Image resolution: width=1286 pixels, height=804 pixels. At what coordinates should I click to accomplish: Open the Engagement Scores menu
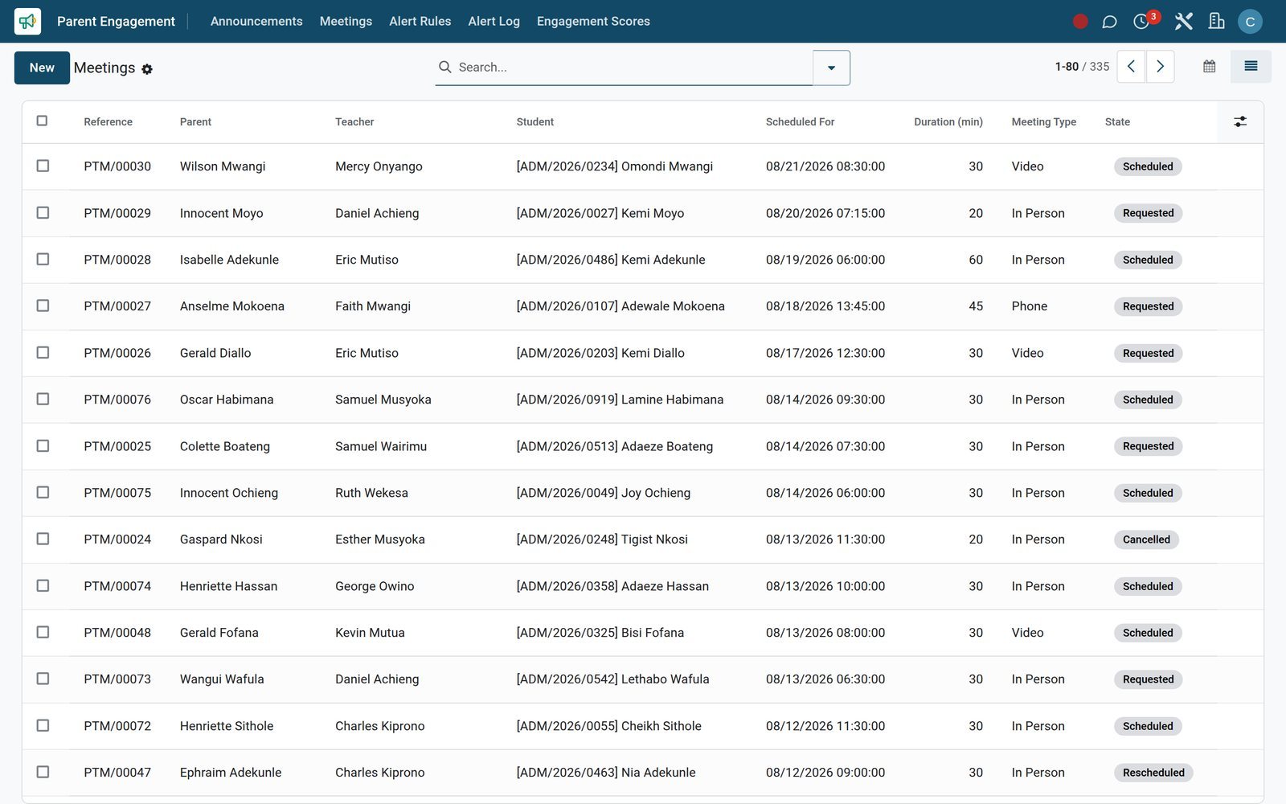click(x=593, y=22)
